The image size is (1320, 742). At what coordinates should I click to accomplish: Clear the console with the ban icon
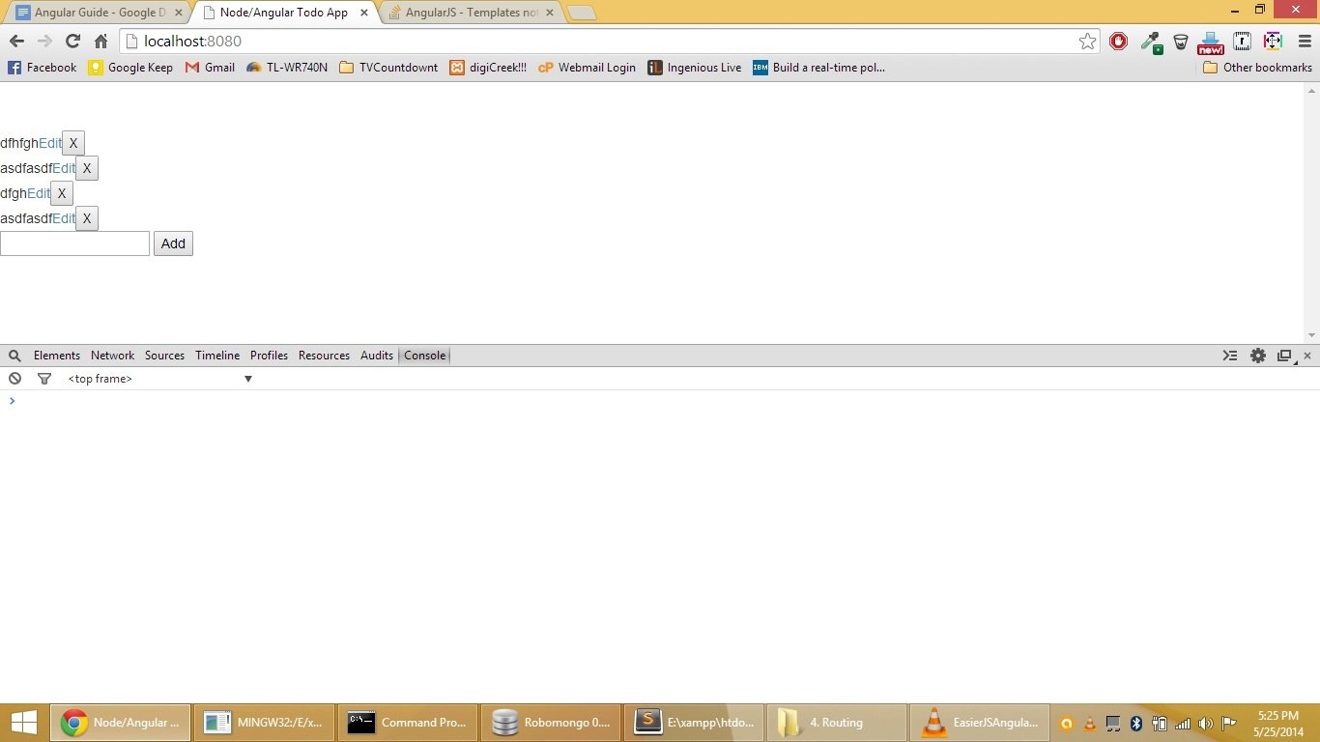[14, 379]
